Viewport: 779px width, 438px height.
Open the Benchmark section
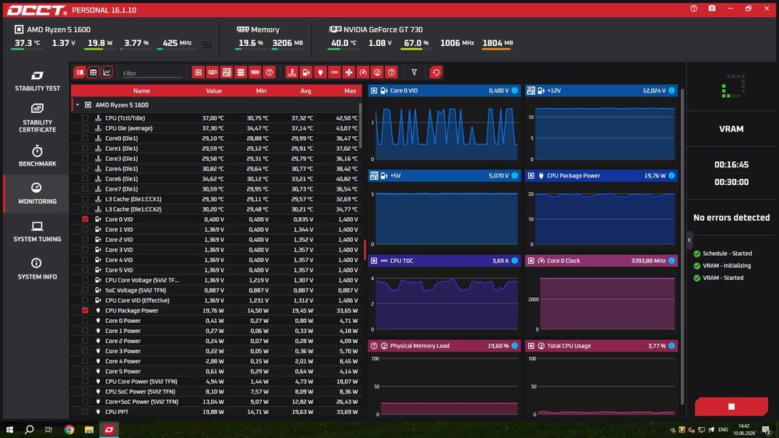pyautogui.click(x=37, y=156)
